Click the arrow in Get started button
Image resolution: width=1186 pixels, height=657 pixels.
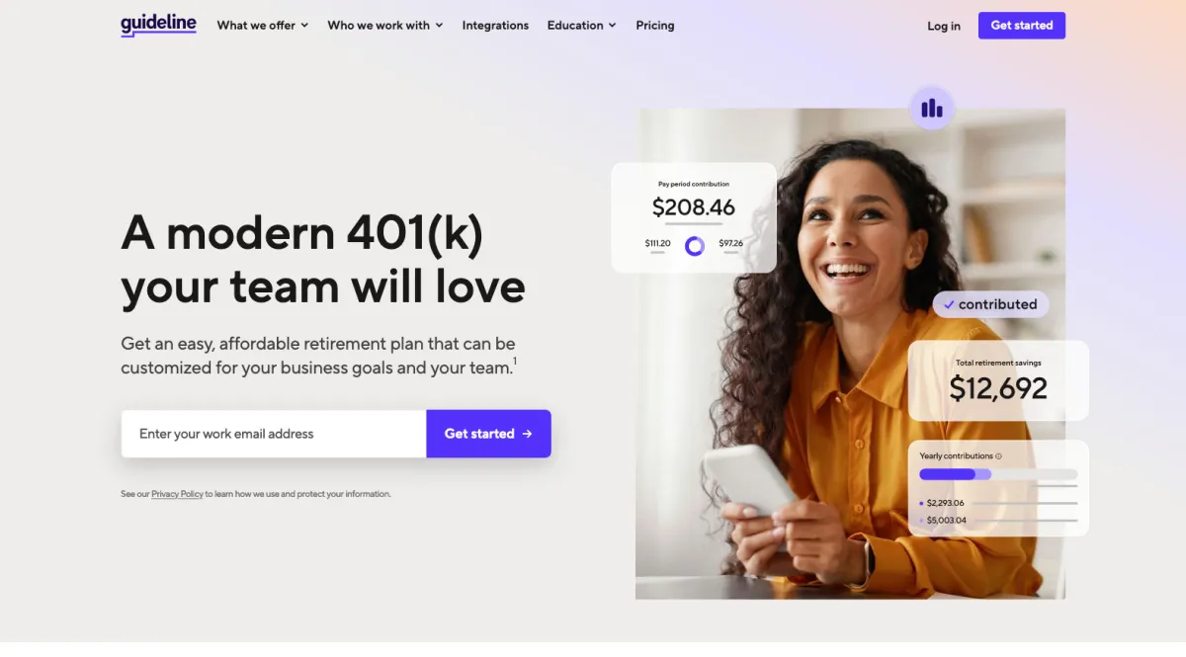527,434
